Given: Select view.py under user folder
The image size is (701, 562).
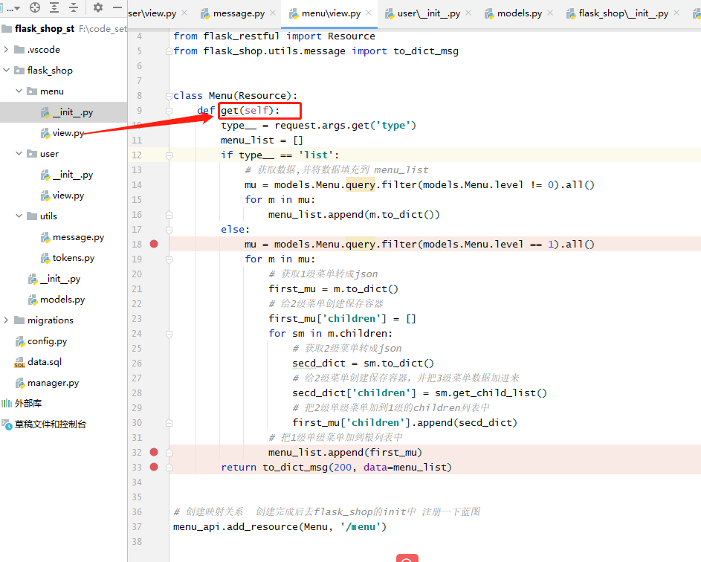Looking at the screenshot, I should click(x=63, y=196).
